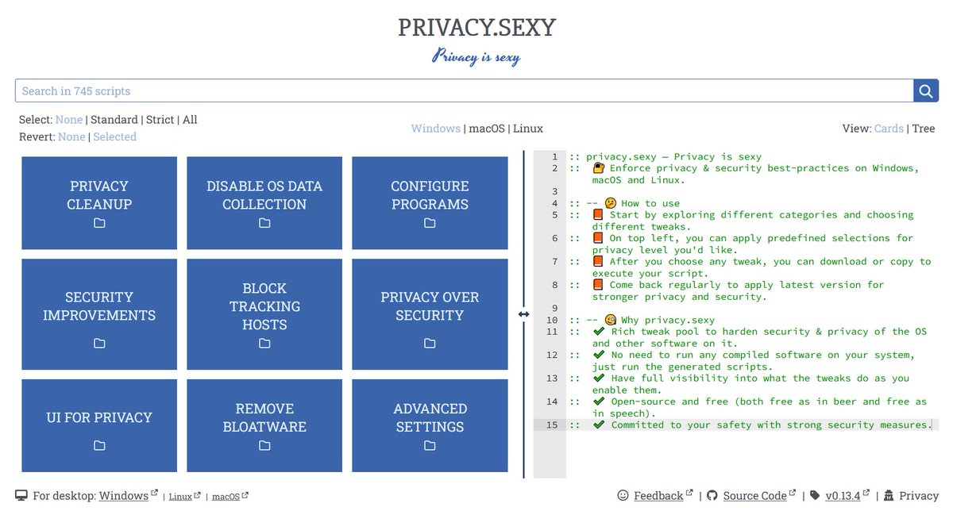Click the folder icon on Advanced Settings card

tap(429, 447)
